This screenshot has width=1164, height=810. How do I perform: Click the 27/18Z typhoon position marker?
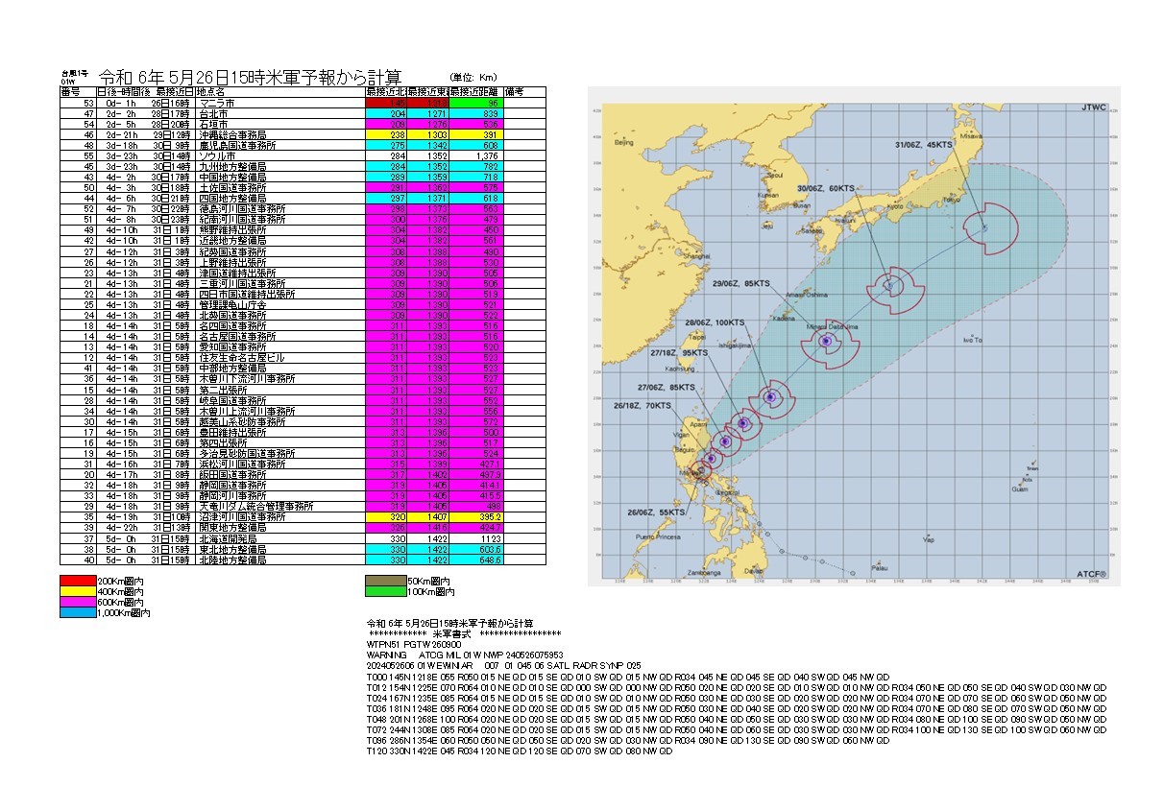click(744, 423)
